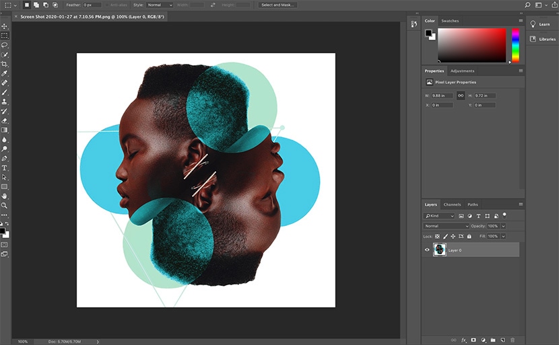This screenshot has width=559, height=345.
Task: Pick the Horizontal Type tool
Action: [5, 167]
